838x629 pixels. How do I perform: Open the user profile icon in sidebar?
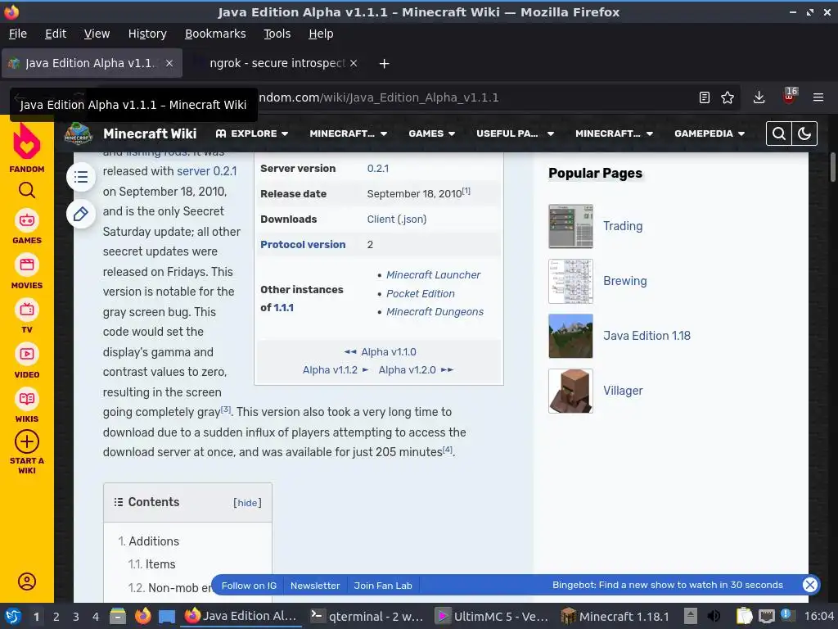[27, 581]
